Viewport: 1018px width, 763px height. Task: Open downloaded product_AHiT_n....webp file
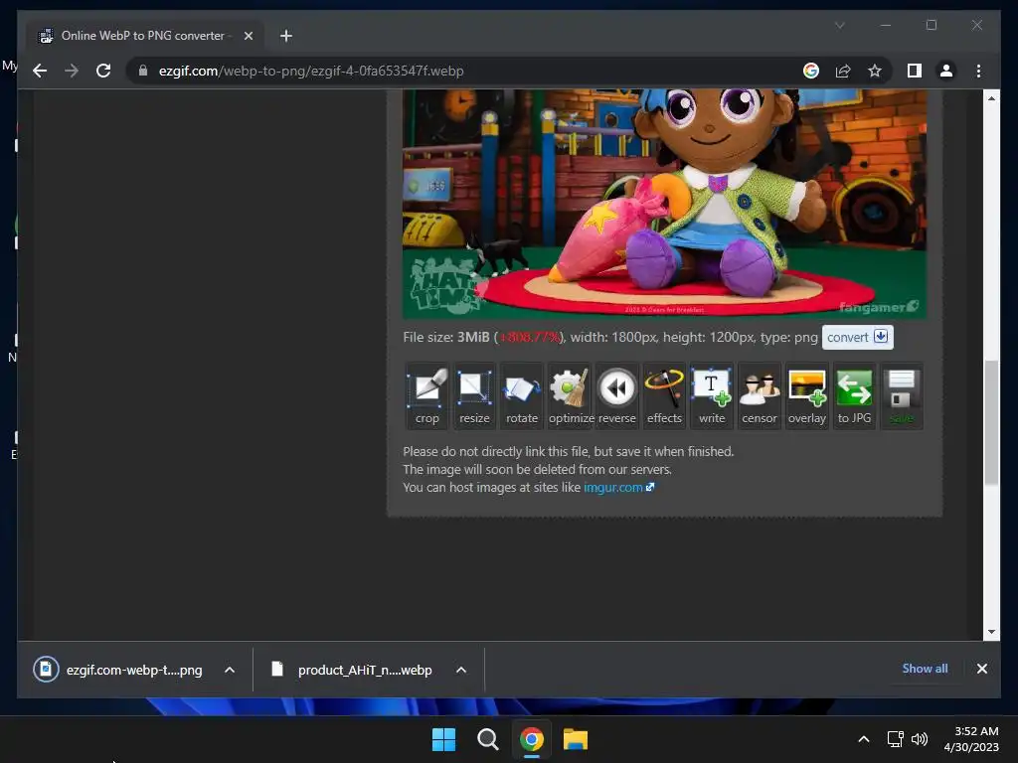(351, 670)
